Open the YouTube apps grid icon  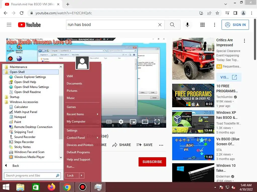point(203,25)
